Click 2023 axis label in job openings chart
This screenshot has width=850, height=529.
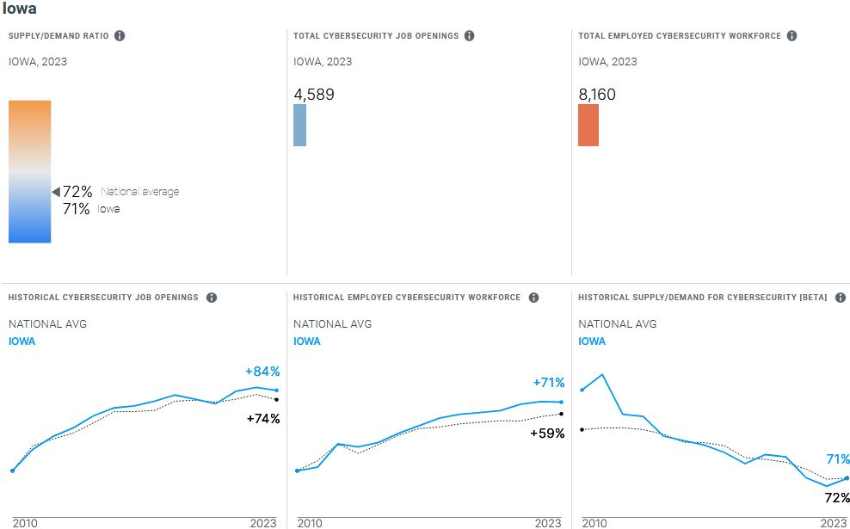[262, 523]
